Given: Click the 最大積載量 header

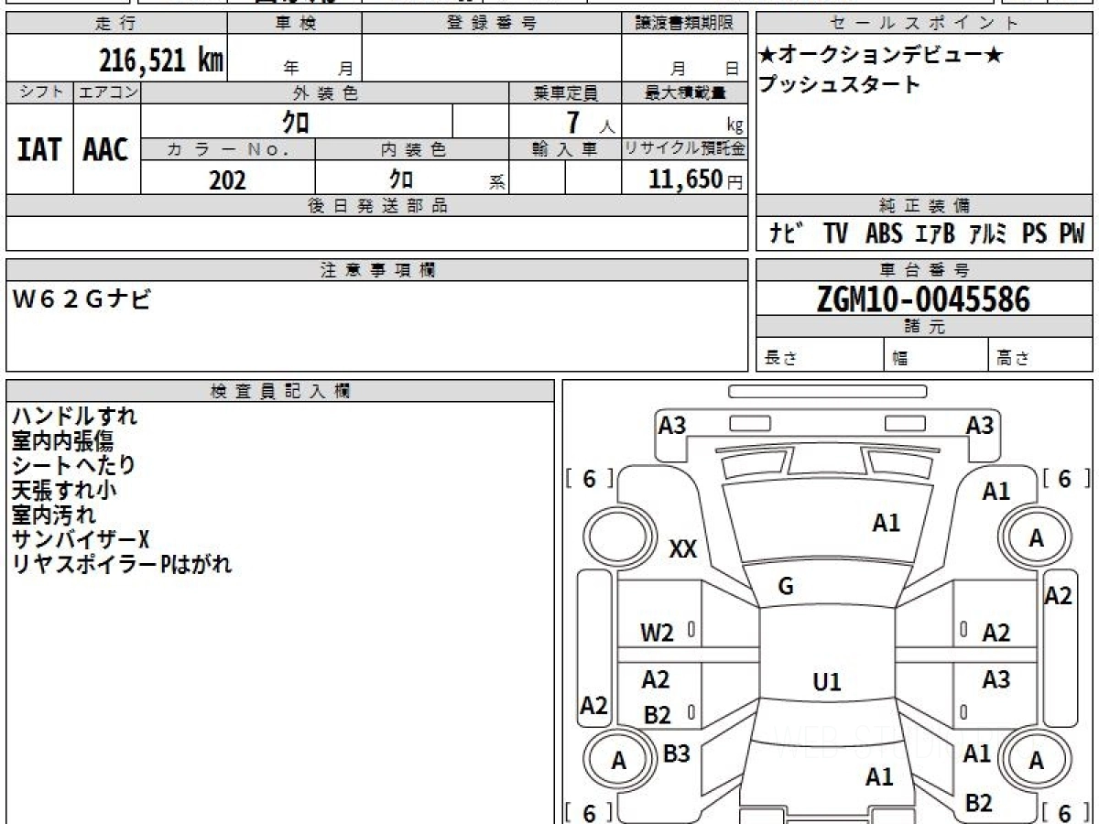Looking at the screenshot, I should 685,92.
